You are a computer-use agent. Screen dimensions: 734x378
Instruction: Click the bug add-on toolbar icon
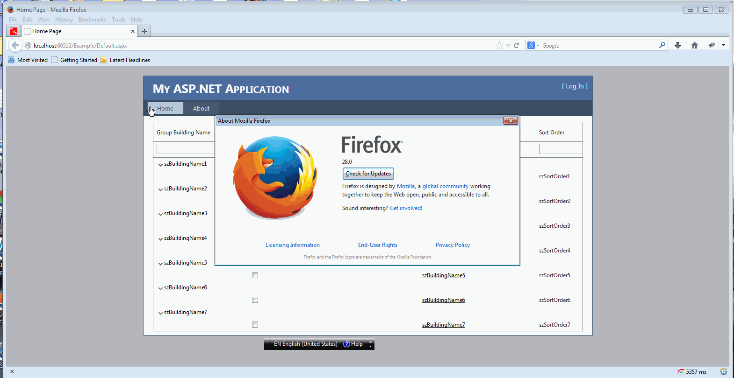(x=712, y=45)
